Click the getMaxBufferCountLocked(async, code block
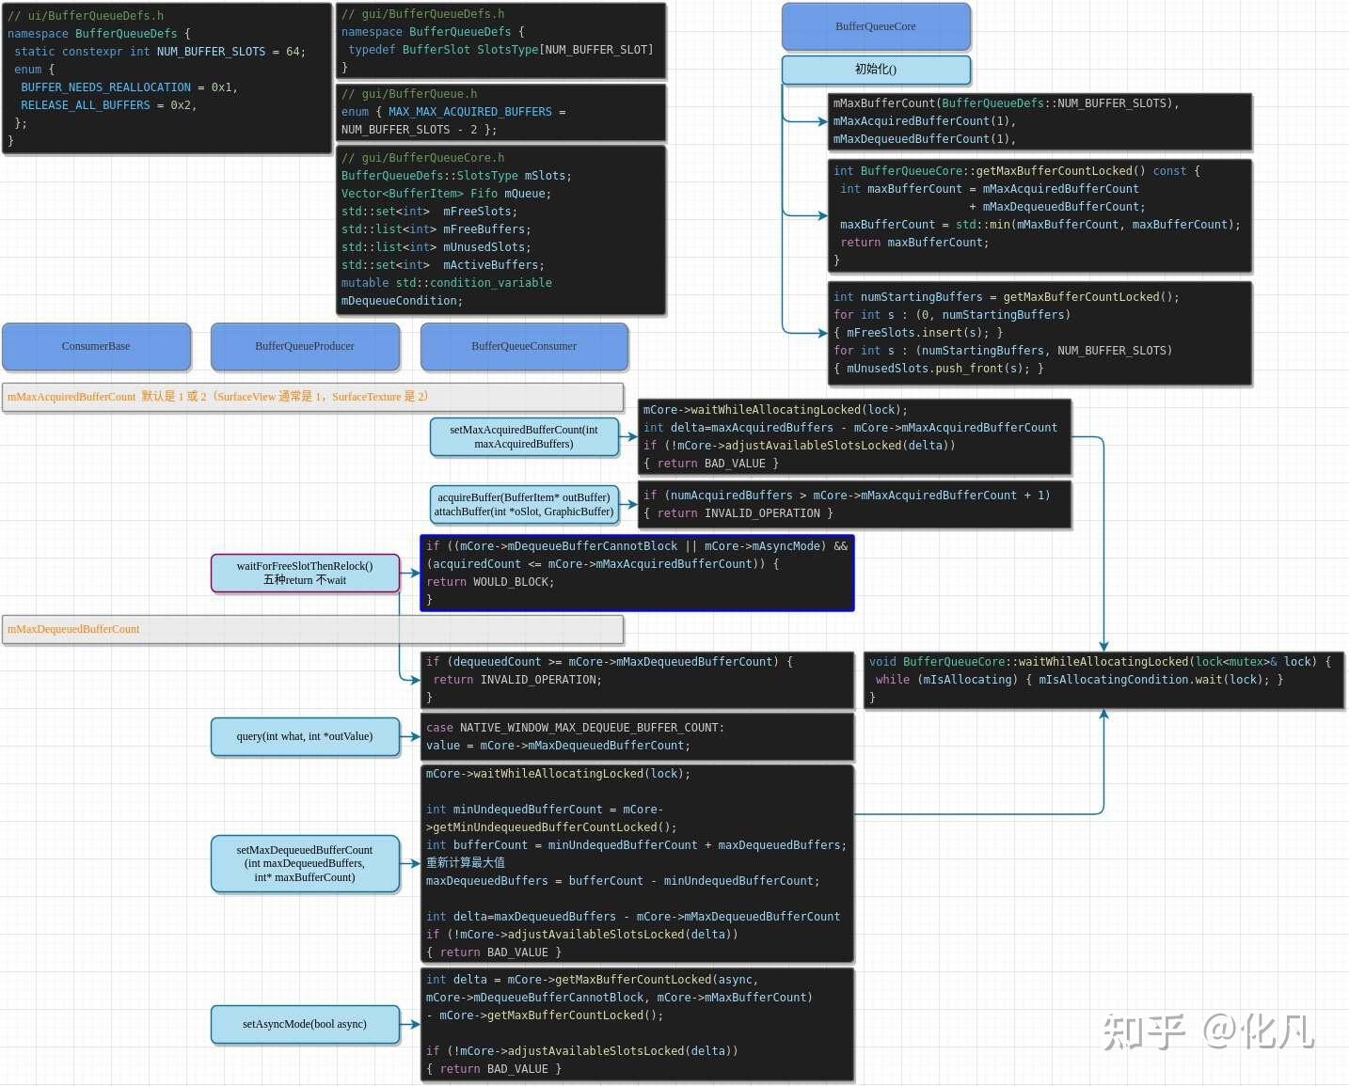Viewport: 1349px width, 1086px height. point(637,1024)
